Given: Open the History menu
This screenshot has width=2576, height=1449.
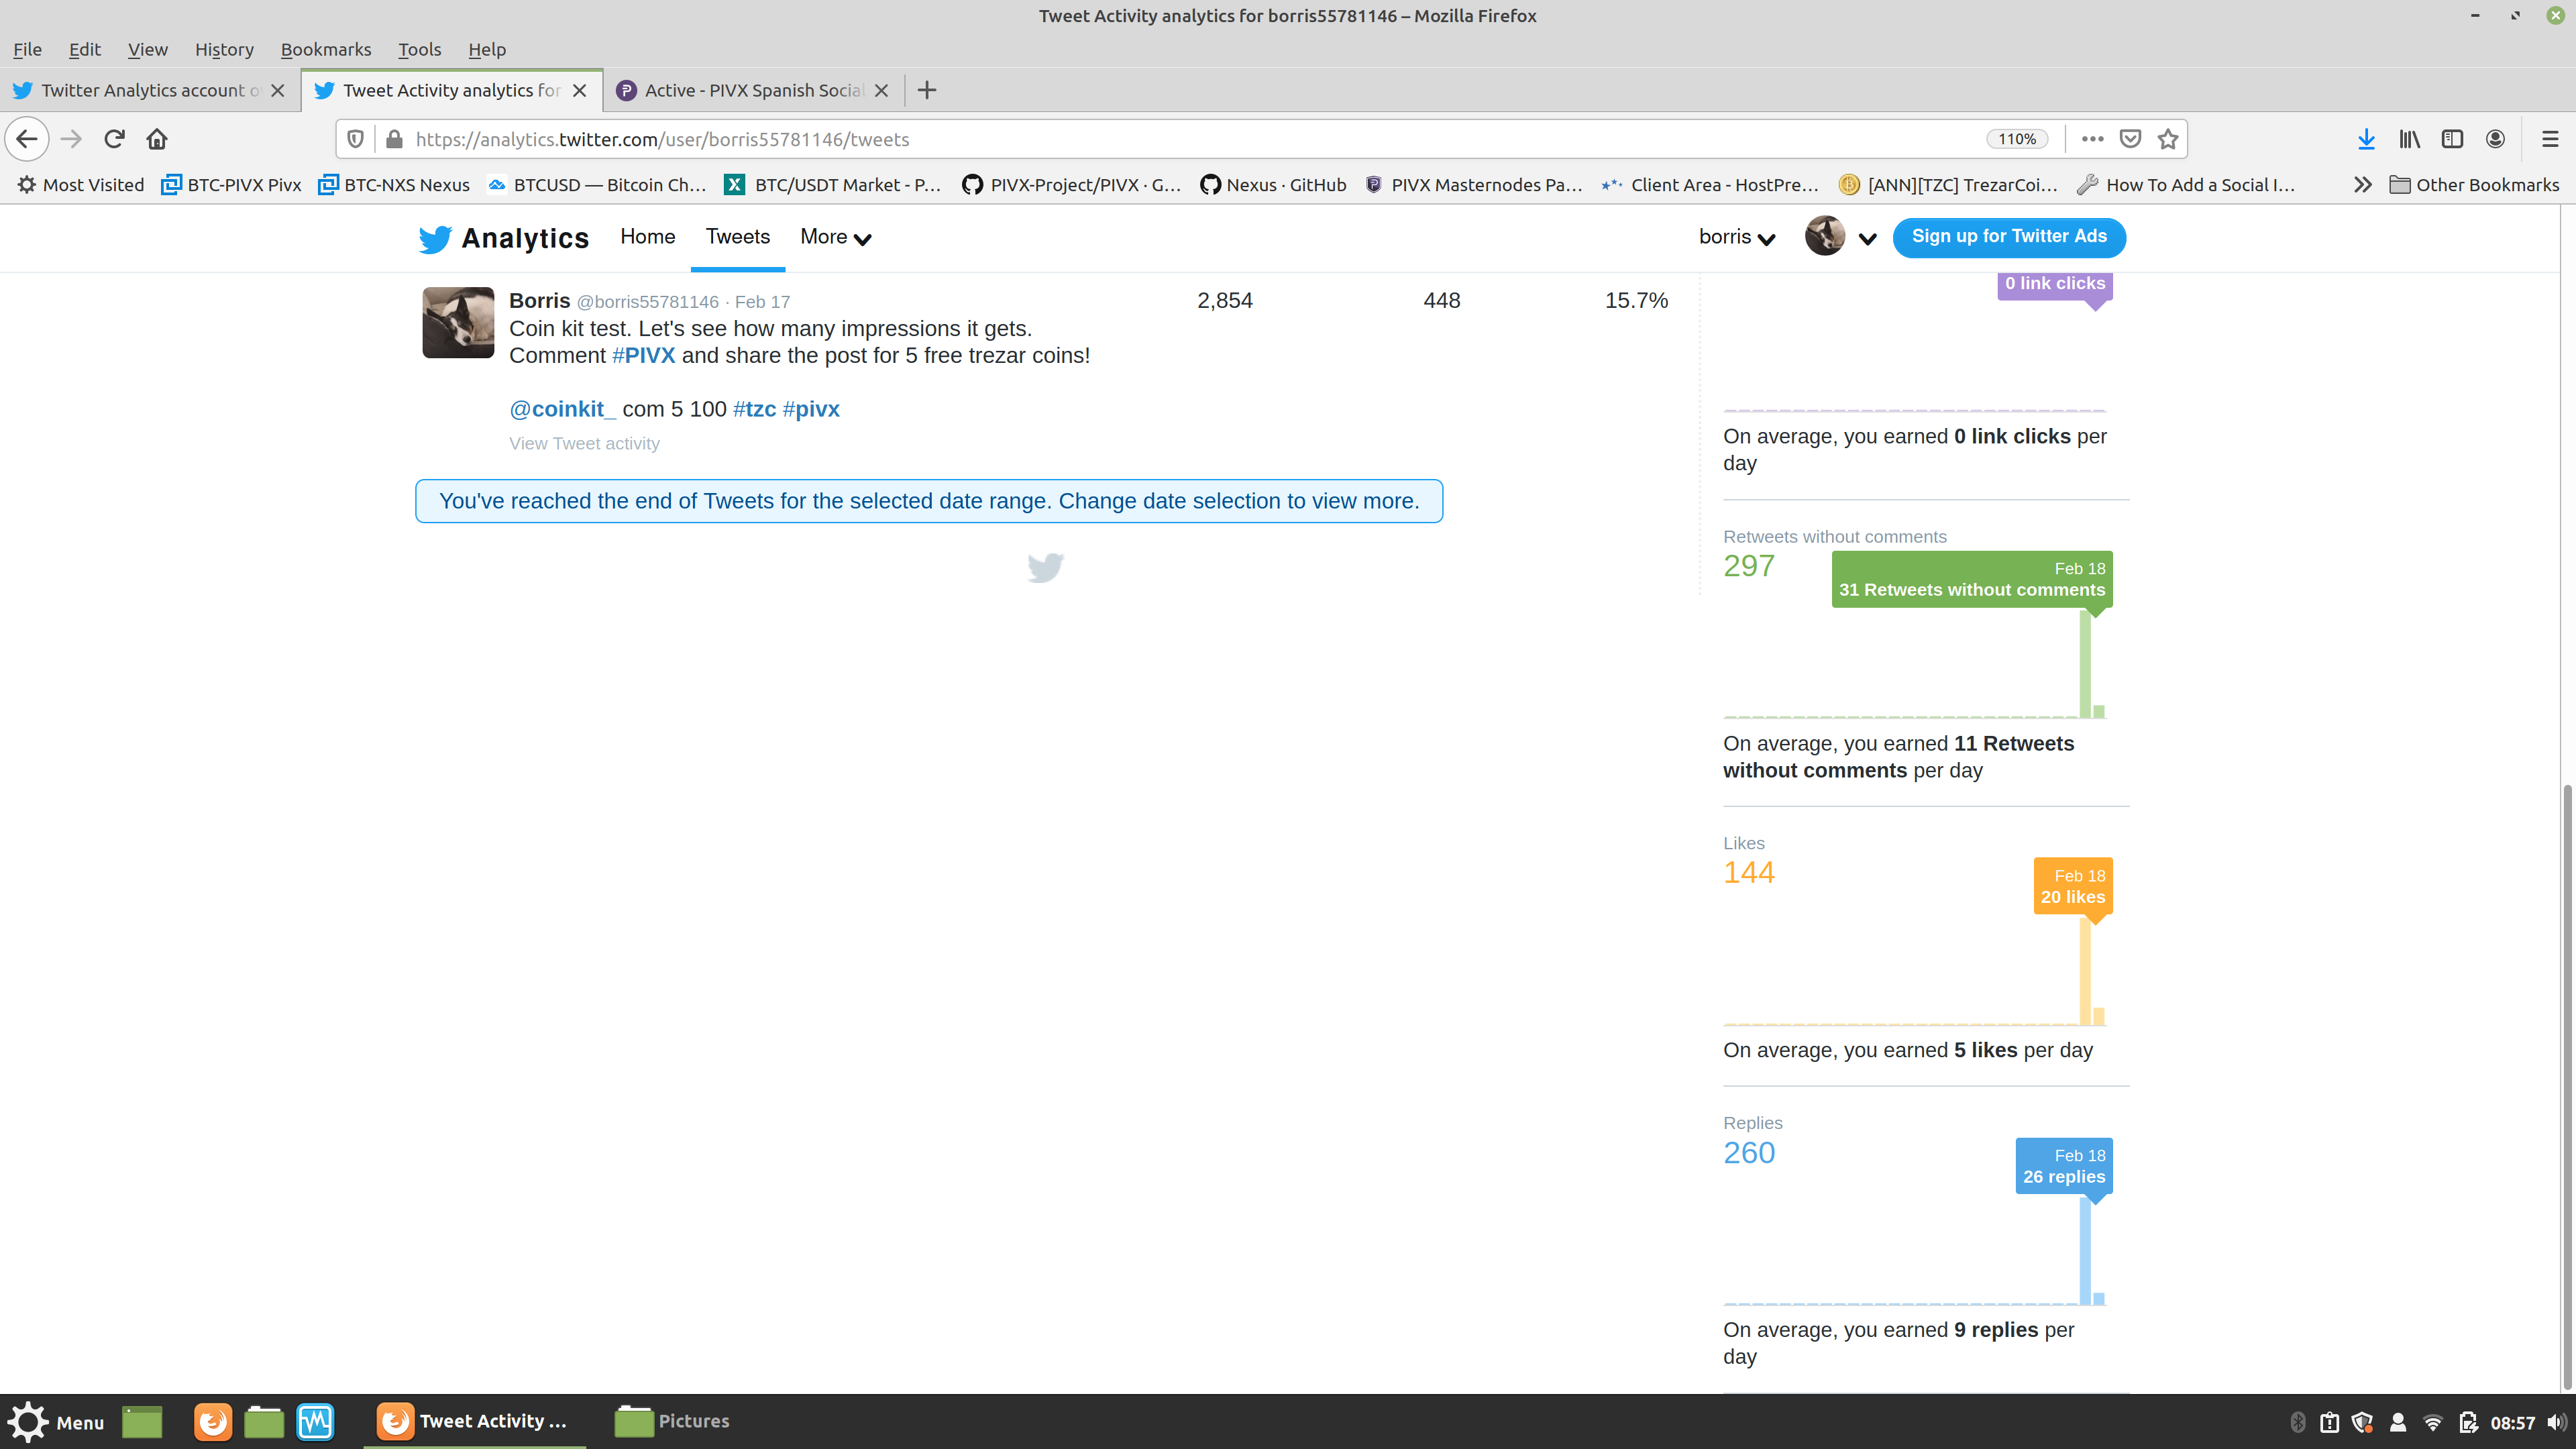Looking at the screenshot, I should pyautogui.click(x=224, y=49).
